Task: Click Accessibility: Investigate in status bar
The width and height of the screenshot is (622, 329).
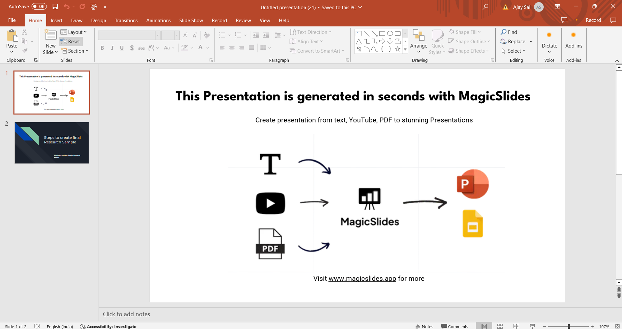Action: [x=108, y=326]
